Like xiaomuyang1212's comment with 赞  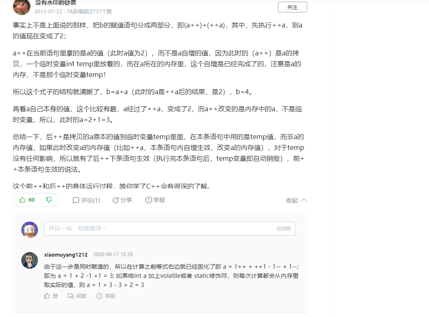[51, 296]
